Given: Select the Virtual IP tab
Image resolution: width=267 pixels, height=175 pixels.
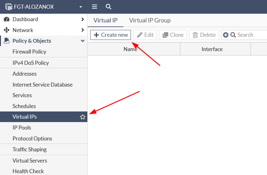Looking at the screenshot, I should click(x=105, y=21).
